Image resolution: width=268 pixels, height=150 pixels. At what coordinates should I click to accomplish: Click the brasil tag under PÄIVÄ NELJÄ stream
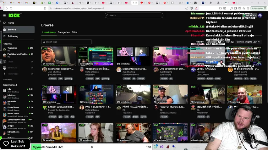(x=135, y=117)
